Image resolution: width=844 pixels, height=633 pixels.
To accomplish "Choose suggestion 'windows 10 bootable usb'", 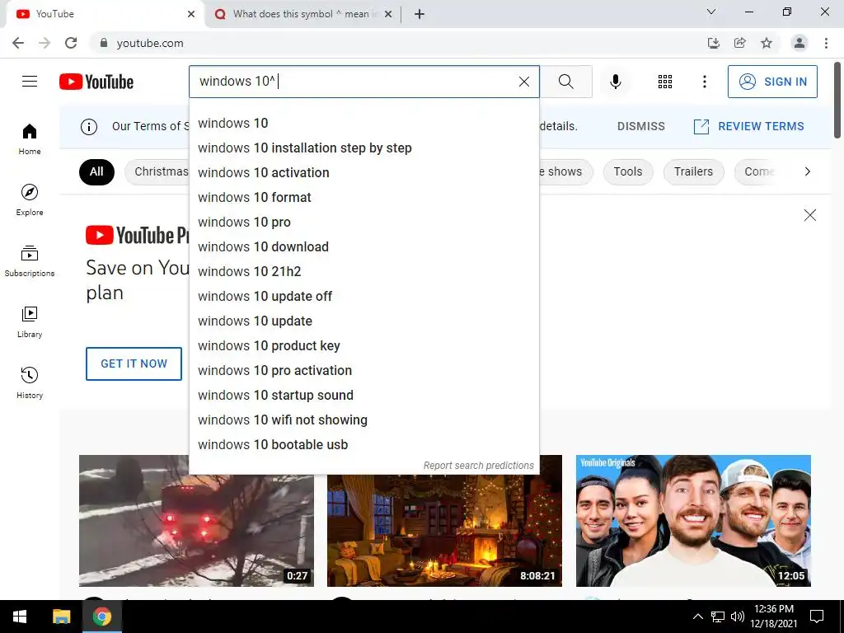I will coord(363,445).
